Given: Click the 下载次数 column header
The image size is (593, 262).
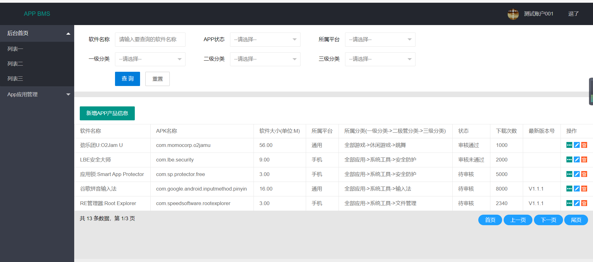Looking at the screenshot, I should (506, 131).
